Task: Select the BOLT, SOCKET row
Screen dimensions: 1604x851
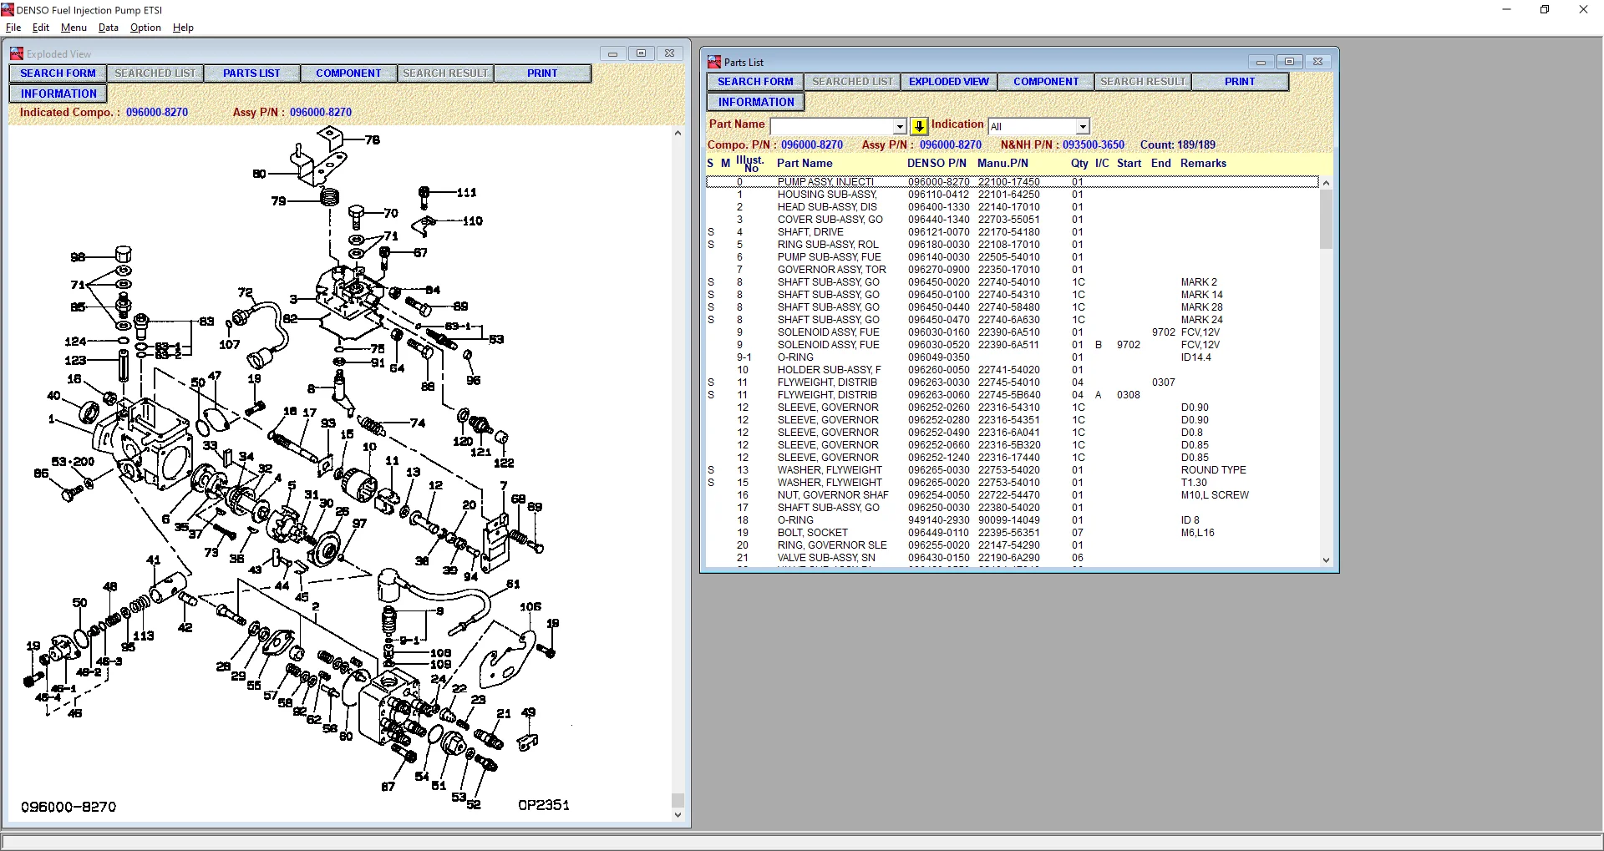Action: pos(1013,533)
